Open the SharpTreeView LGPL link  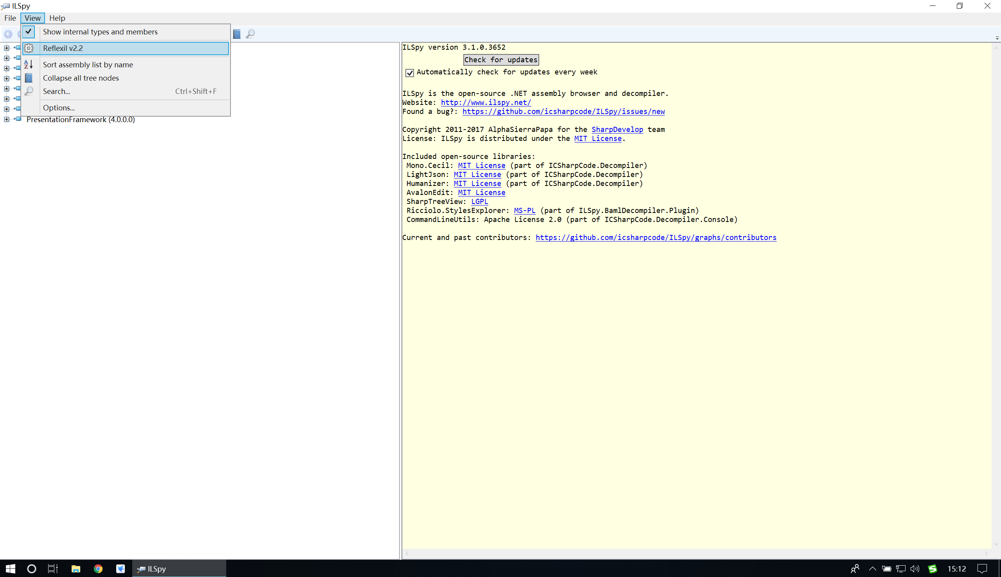479,202
